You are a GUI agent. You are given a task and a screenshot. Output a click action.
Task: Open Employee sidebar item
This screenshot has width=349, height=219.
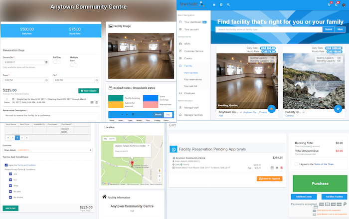point(189,93)
